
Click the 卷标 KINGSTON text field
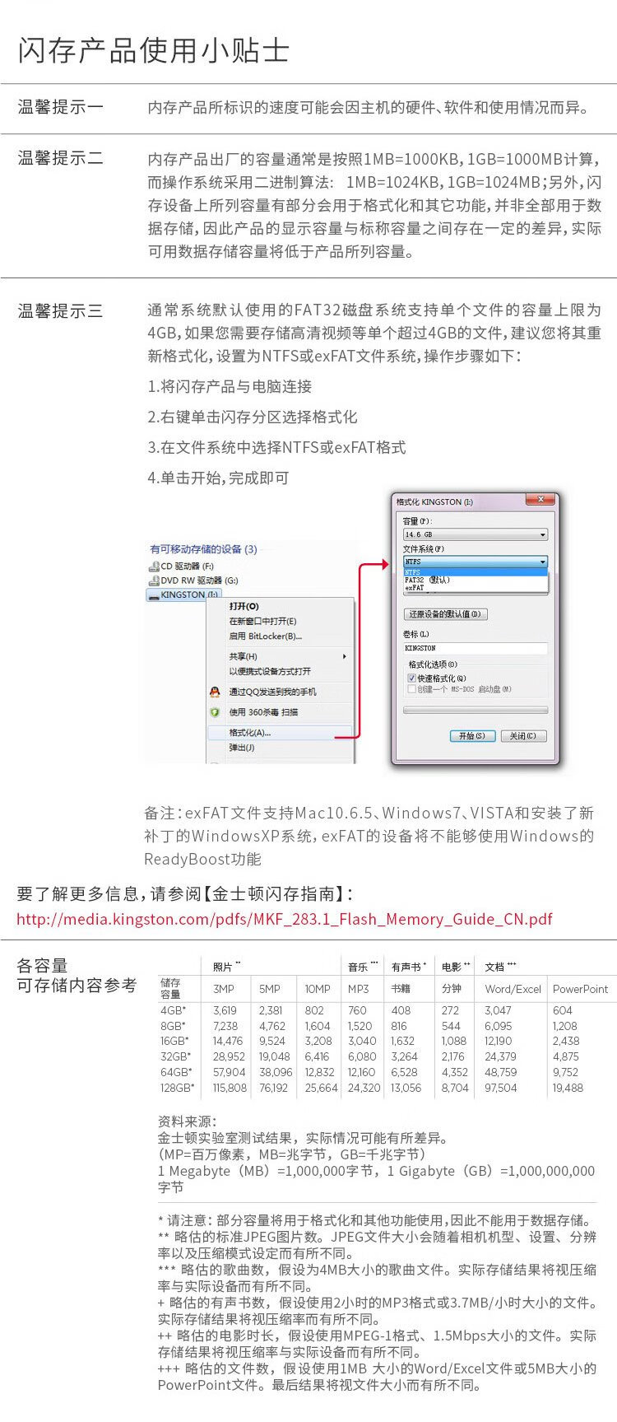click(x=475, y=648)
